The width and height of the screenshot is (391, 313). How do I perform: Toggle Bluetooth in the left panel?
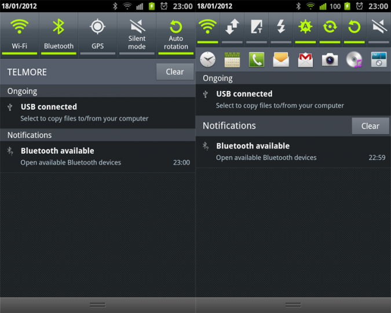coord(59,35)
